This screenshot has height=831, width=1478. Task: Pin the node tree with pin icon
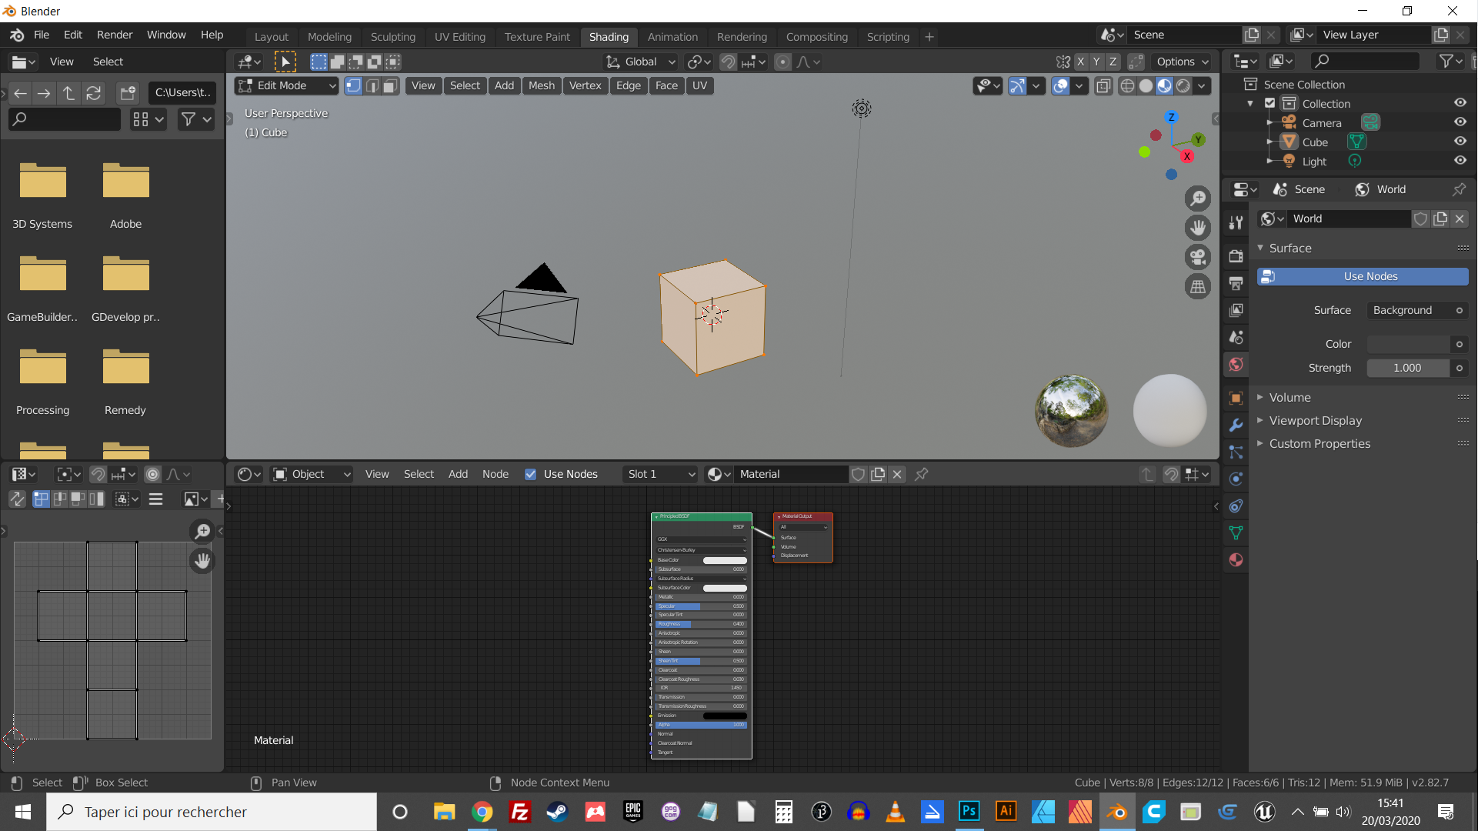[x=921, y=474]
